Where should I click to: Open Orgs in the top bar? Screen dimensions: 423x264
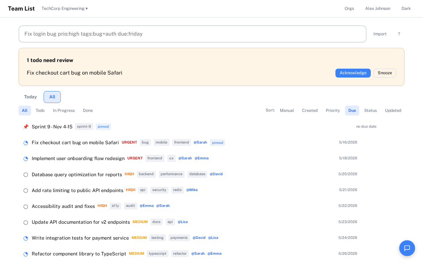pos(349,9)
